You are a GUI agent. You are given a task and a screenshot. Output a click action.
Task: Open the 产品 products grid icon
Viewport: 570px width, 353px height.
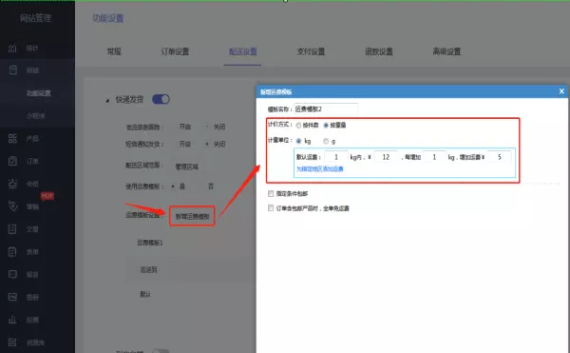pyautogui.click(x=12, y=138)
